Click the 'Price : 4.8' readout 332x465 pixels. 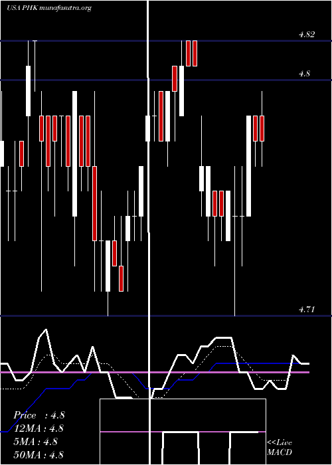click(39, 415)
